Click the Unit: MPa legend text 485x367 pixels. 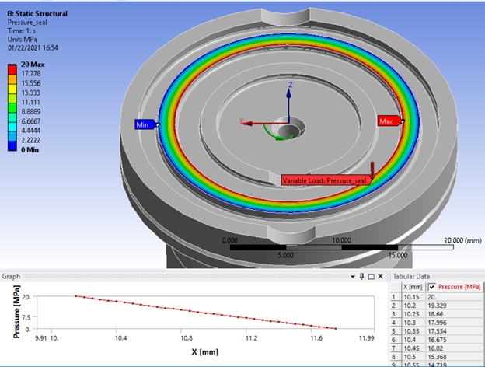[23, 40]
